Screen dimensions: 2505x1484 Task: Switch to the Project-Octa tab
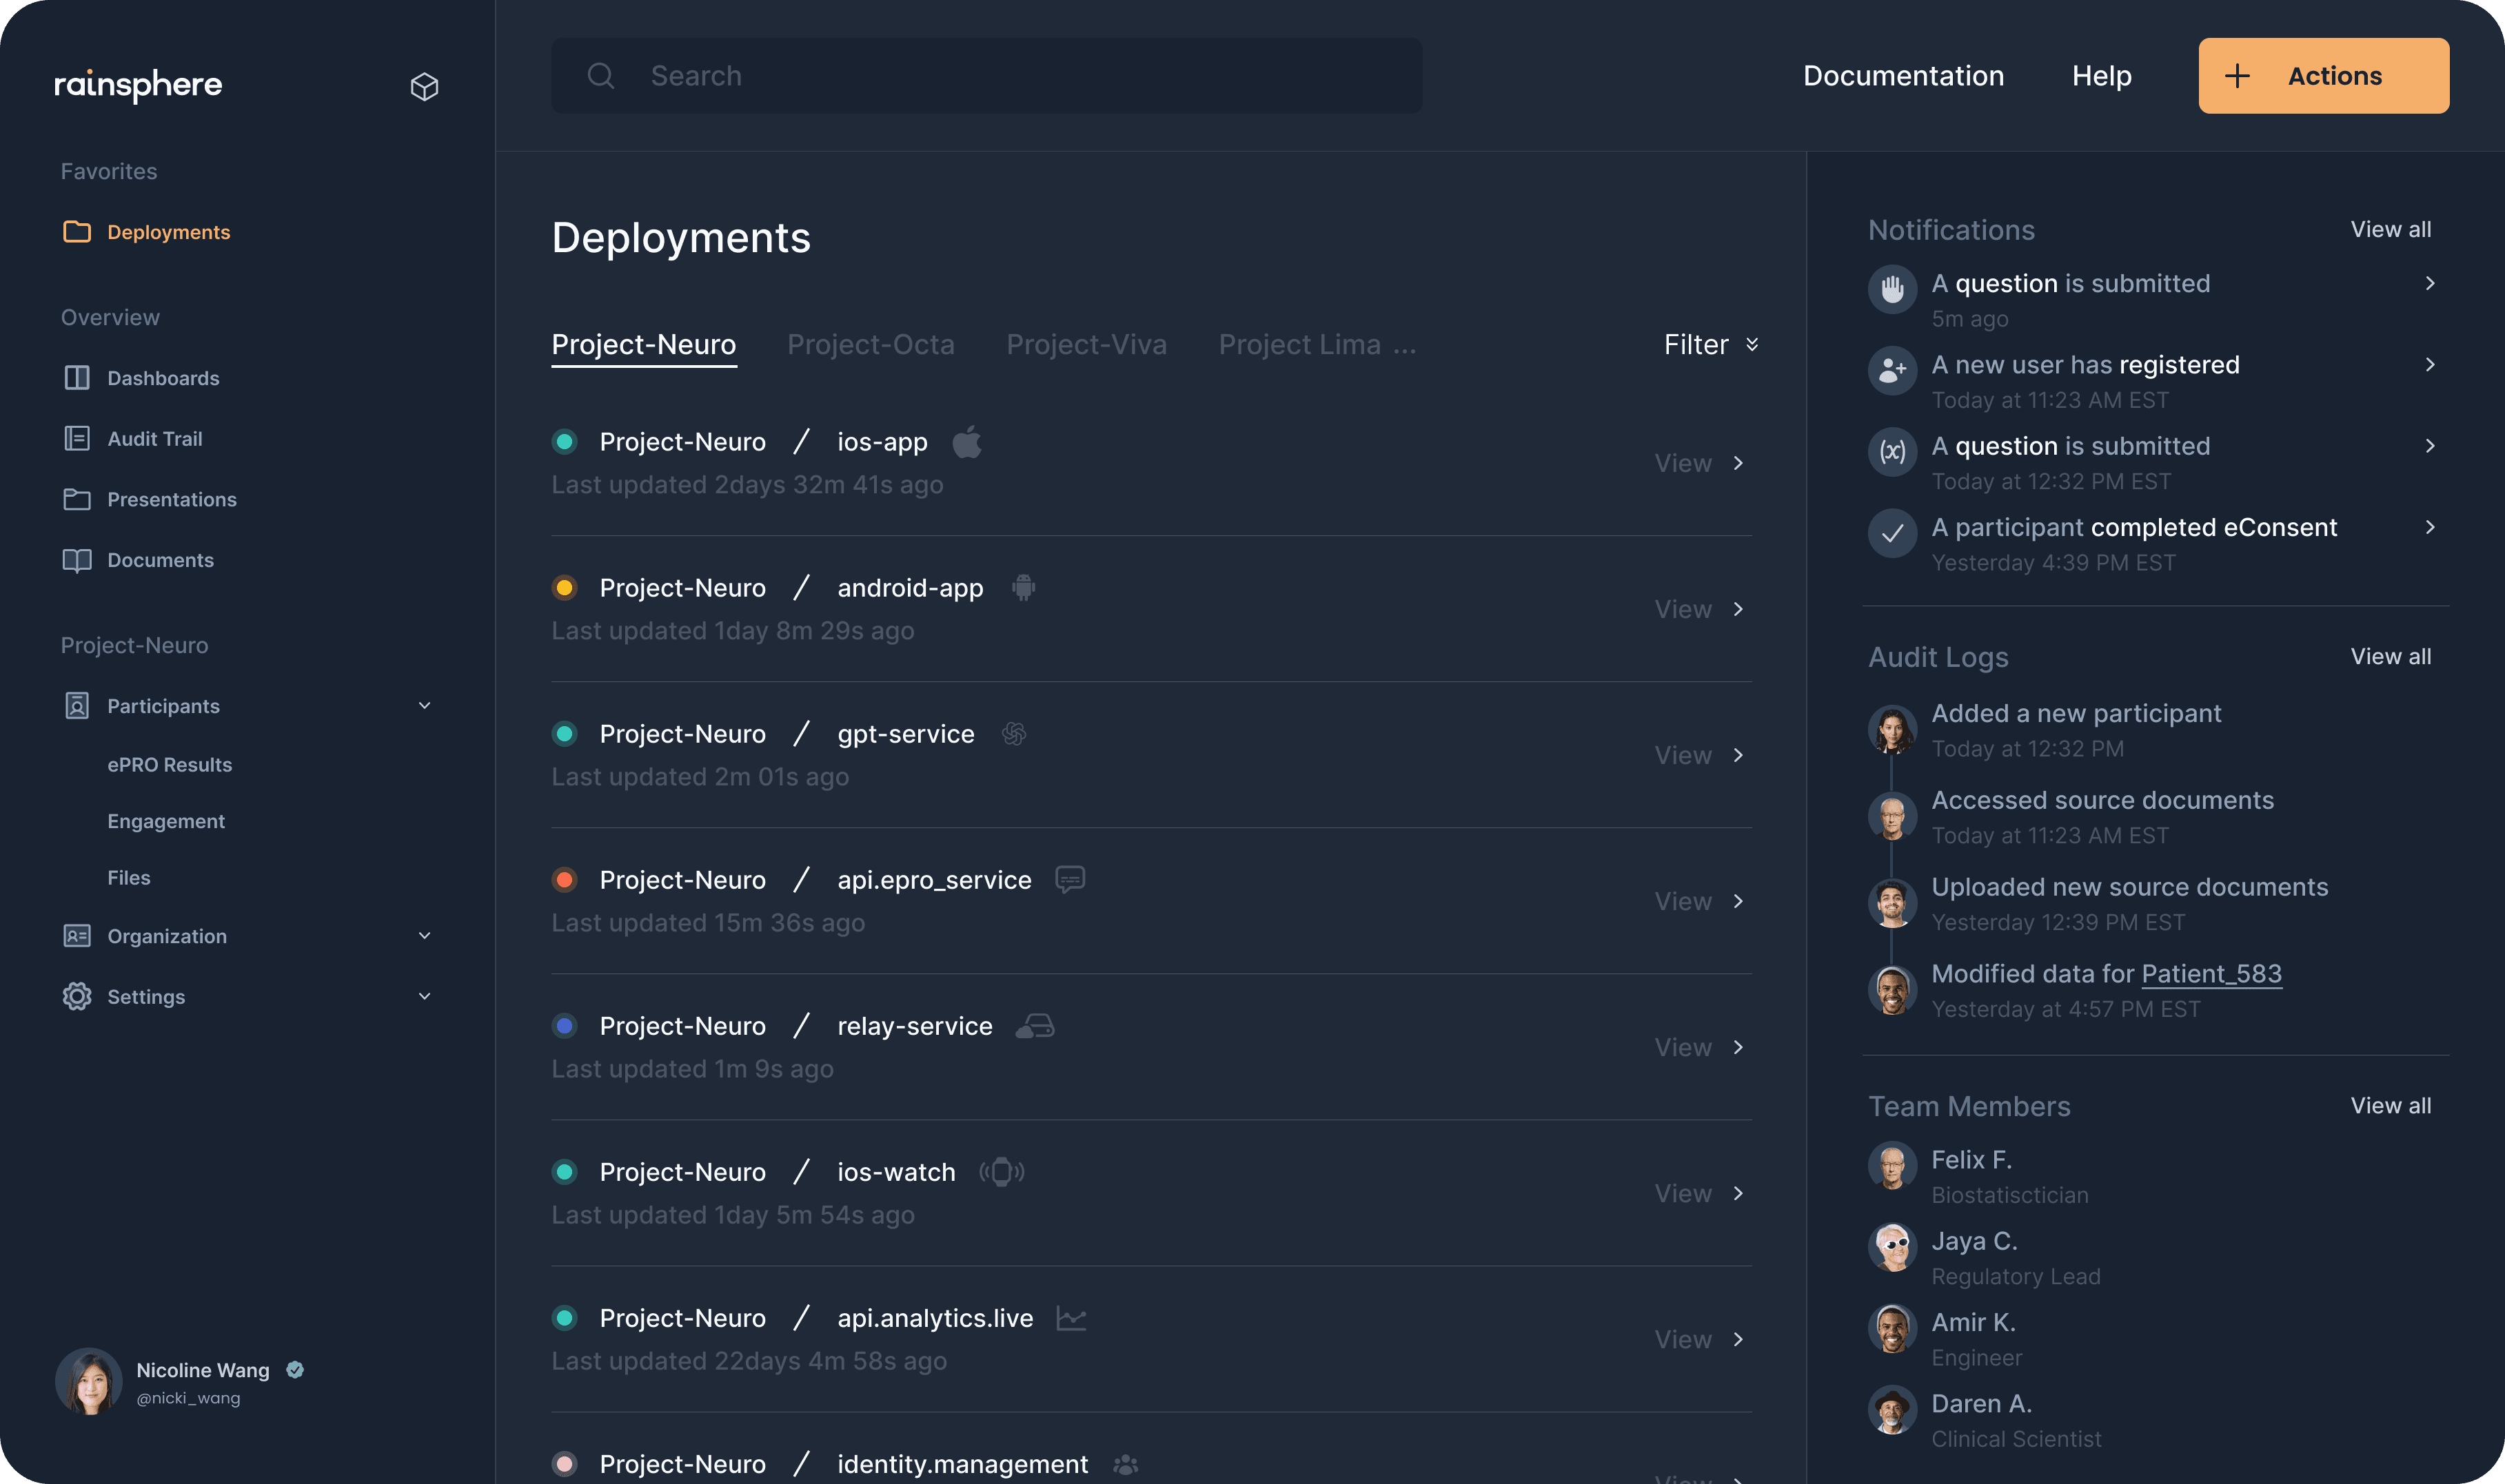[x=871, y=344]
